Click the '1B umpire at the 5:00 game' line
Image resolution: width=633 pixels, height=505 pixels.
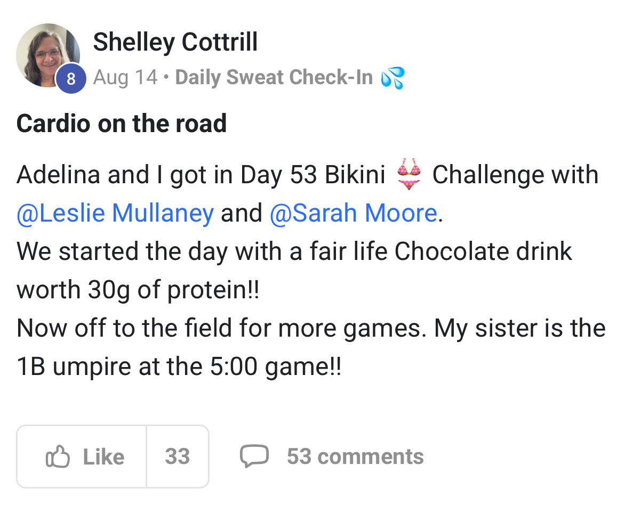(x=179, y=366)
